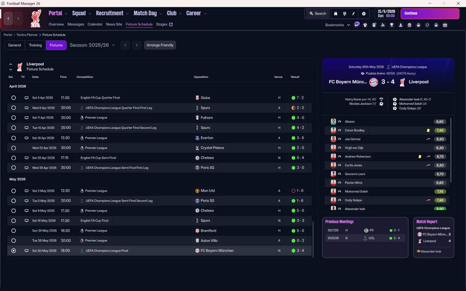
Task: Click the pencil notes icon in top bar
Action: 353,14
